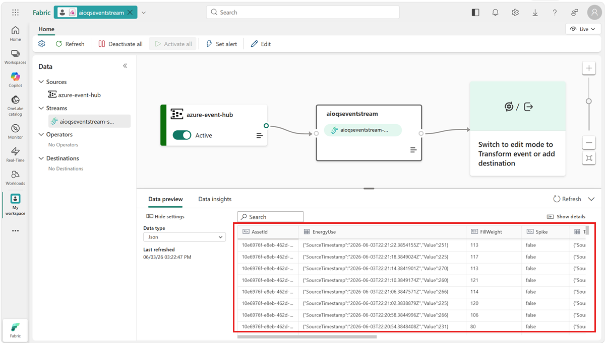Screen dimensions: 605x343
Task: Click Refresh in the top toolbar
Action: [x=70, y=44]
